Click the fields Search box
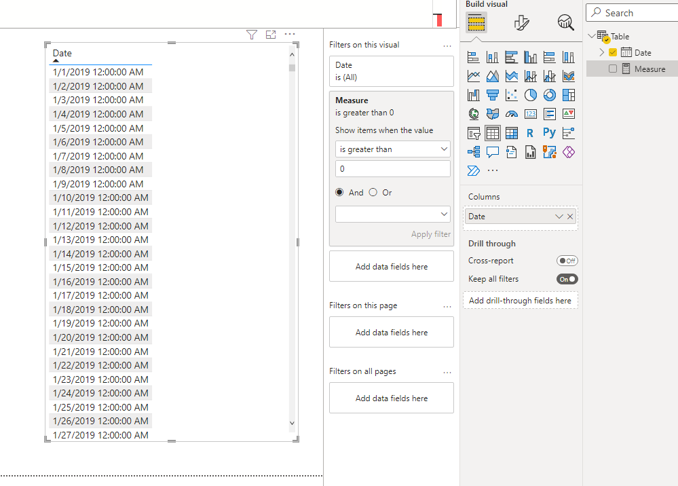Viewport: 678px width, 486px height. (632, 13)
